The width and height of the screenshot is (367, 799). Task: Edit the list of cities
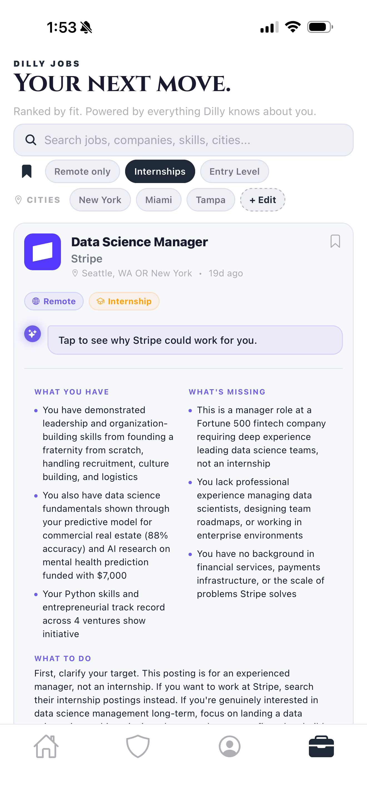[262, 200]
